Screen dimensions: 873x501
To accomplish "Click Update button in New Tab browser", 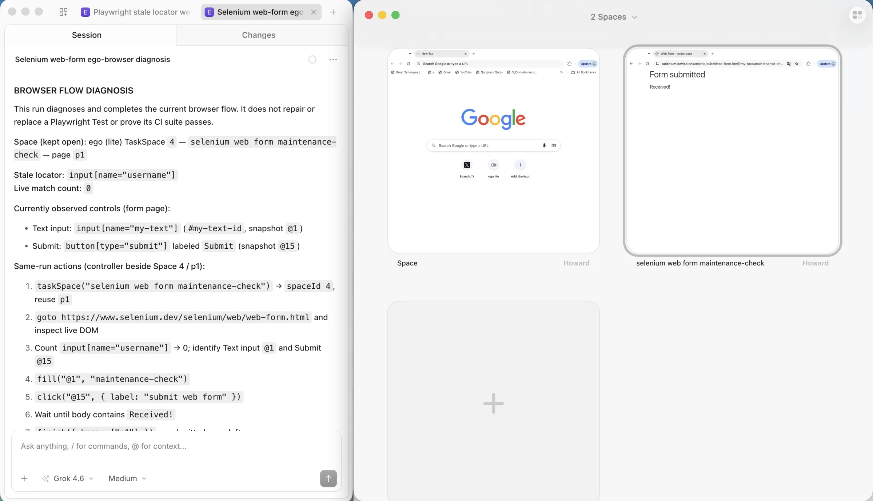I will click(588, 64).
